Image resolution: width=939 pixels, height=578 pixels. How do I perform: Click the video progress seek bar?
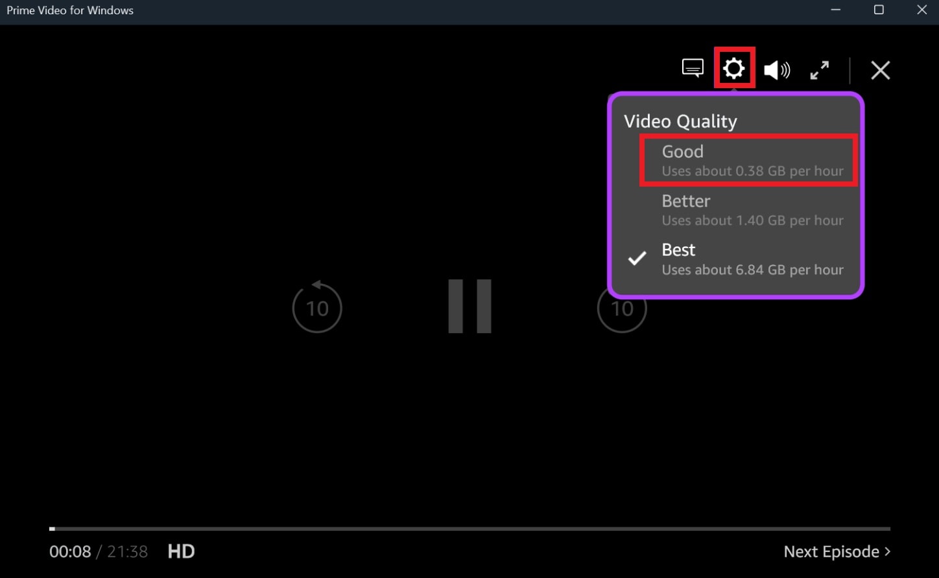[x=469, y=529]
